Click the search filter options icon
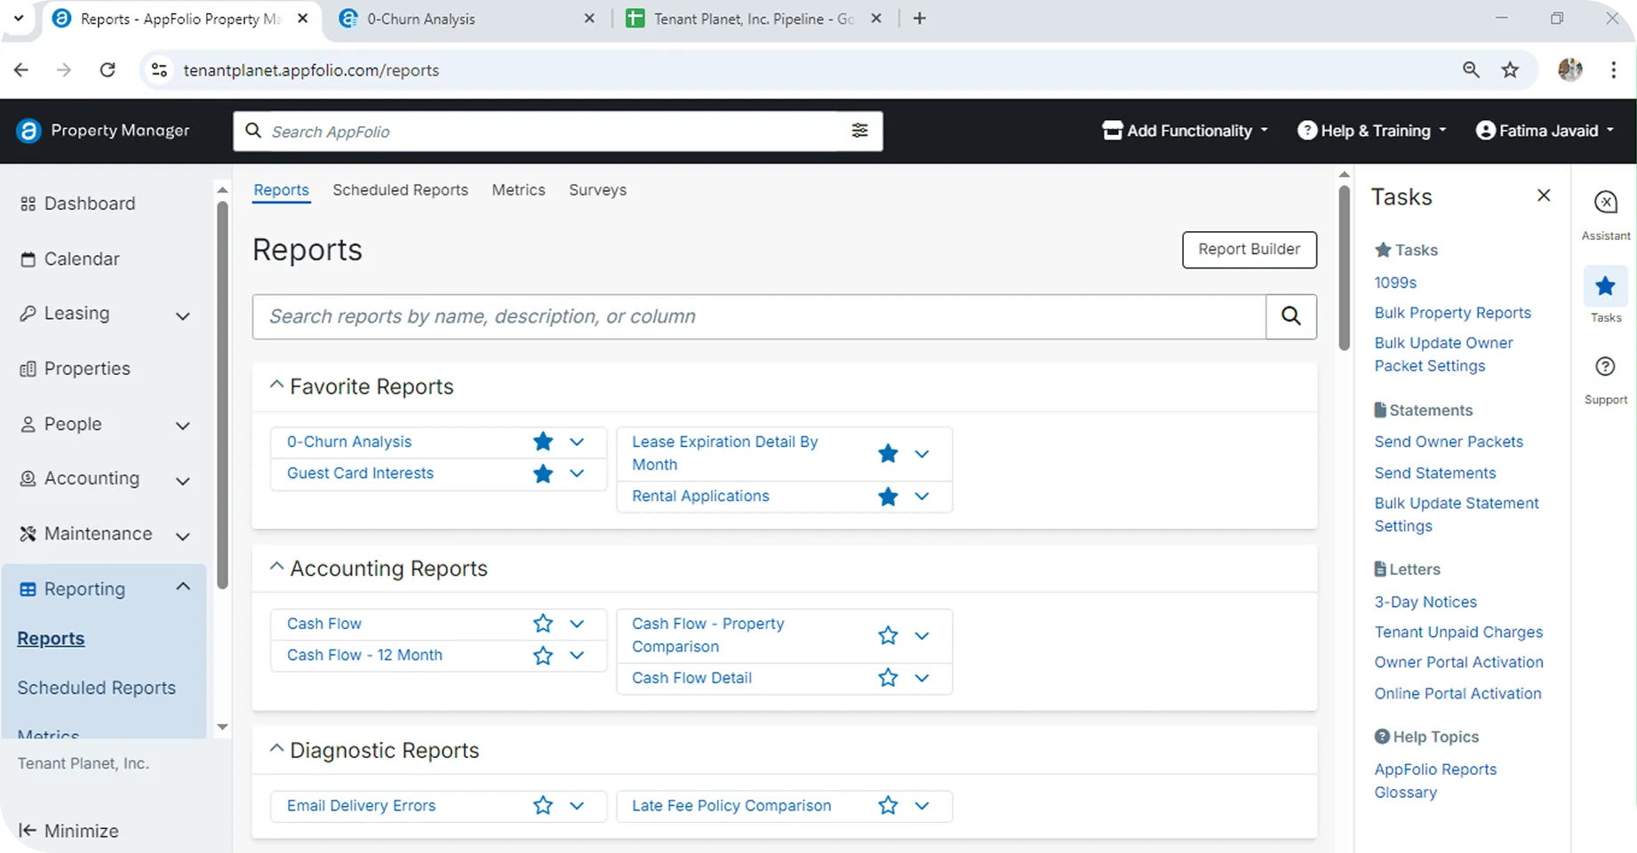This screenshot has height=853, width=1637. (859, 131)
